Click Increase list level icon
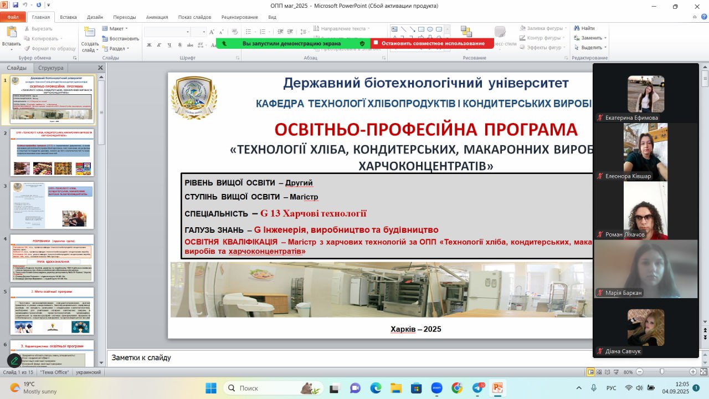Image resolution: width=709 pixels, height=399 pixels. point(290,32)
